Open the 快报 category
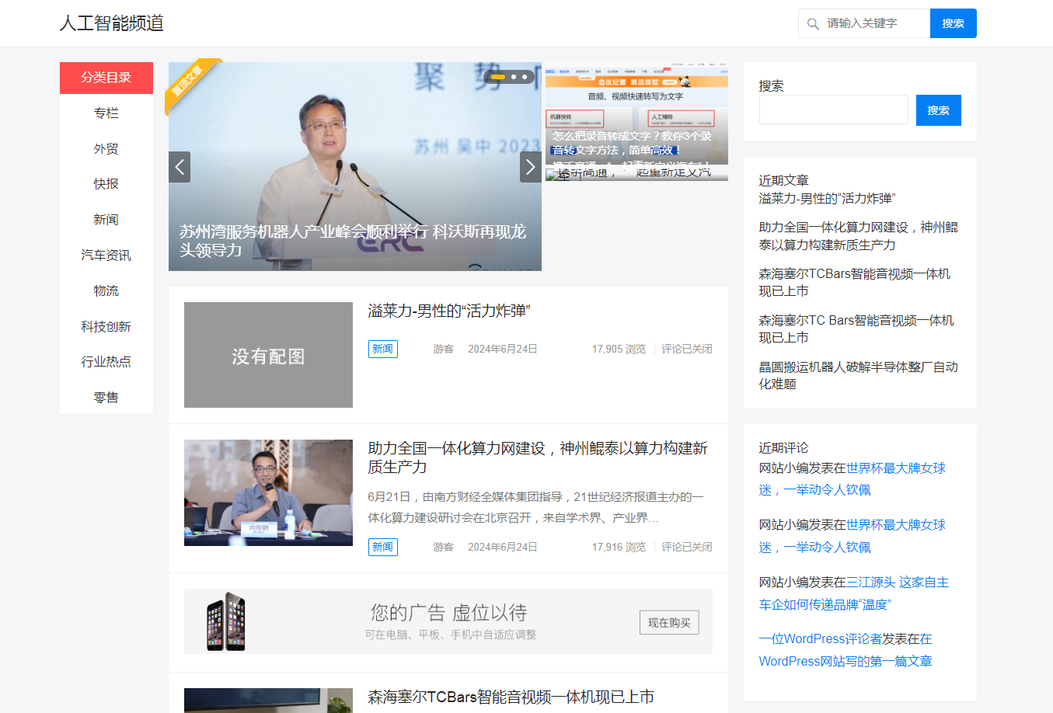Screen dimensions: 1053x713 pyautogui.click(x=106, y=184)
